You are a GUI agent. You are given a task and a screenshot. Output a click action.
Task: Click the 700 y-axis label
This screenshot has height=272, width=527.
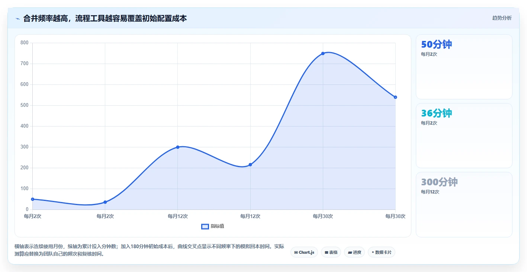25,64
